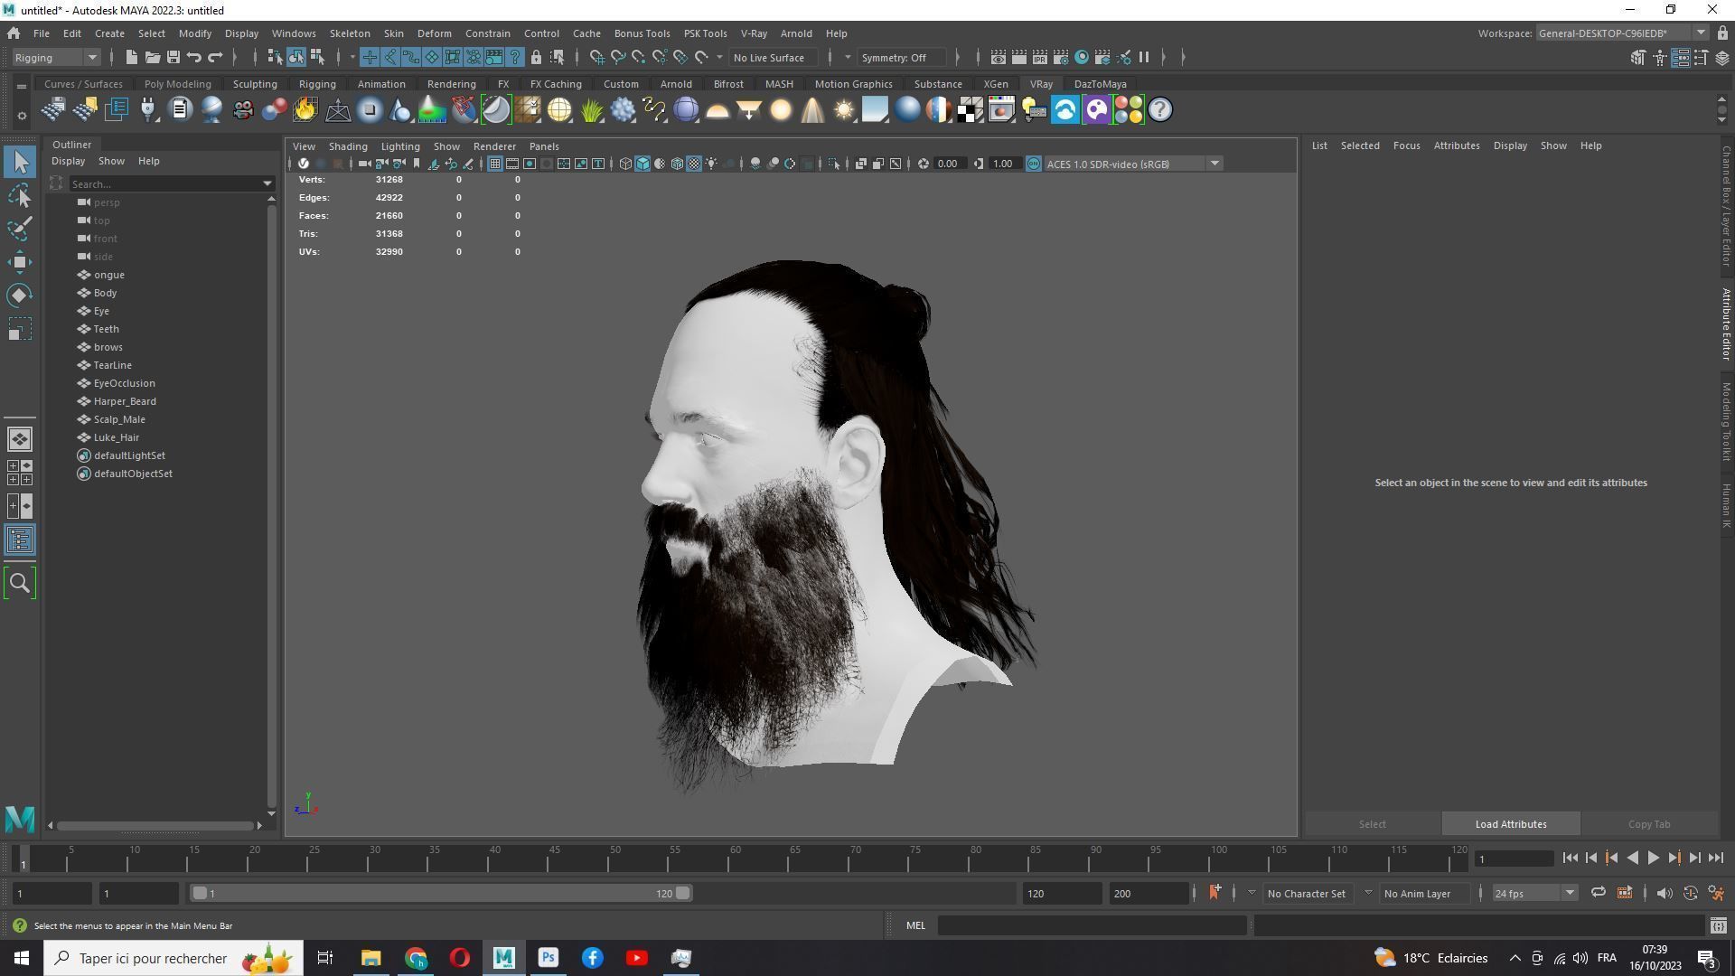Open Task View on the taskbar
The height and width of the screenshot is (976, 1735).
click(325, 958)
